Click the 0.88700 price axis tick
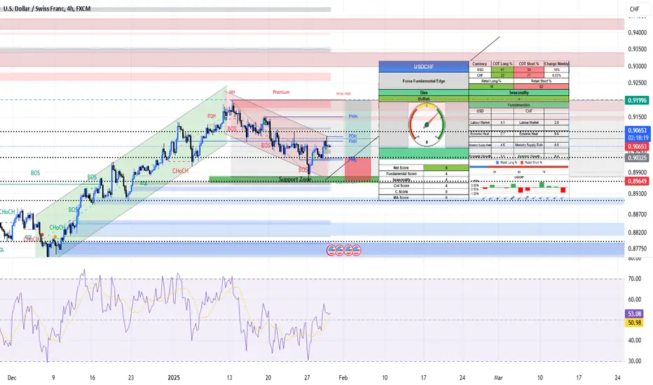Image resolution: width=653 pixels, height=385 pixels. coord(637,214)
